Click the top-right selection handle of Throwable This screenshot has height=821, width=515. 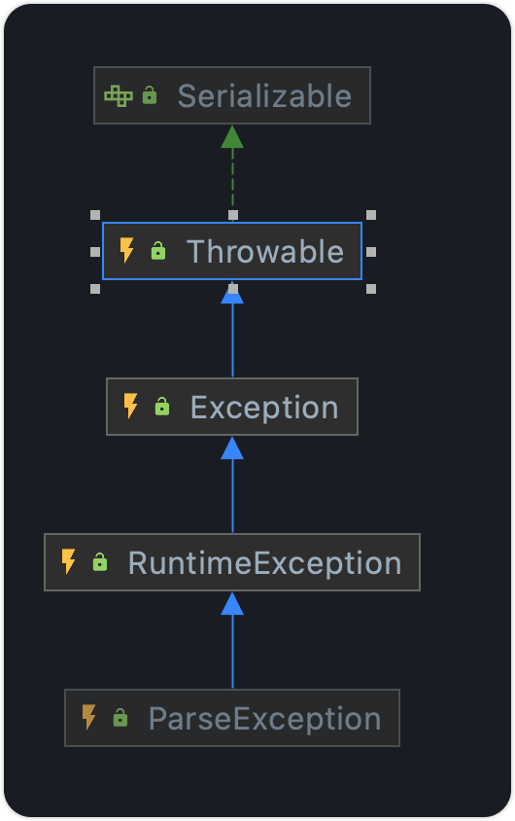(371, 215)
